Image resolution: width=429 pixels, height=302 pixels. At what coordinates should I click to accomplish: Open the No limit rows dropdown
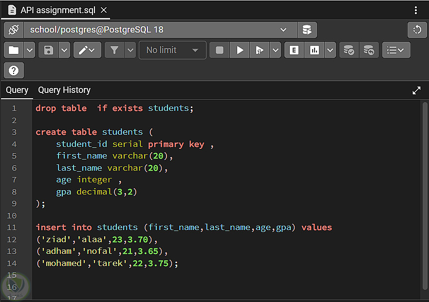pos(172,50)
